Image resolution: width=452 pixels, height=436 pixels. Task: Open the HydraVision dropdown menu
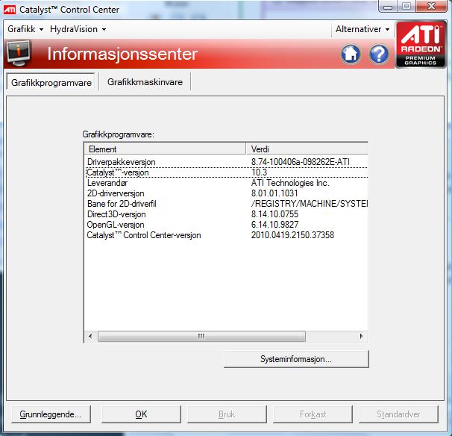pyautogui.click(x=78, y=29)
